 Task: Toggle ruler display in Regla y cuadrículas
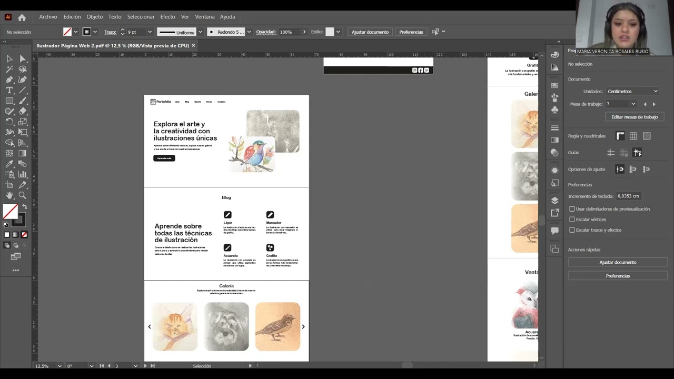[x=620, y=136]
